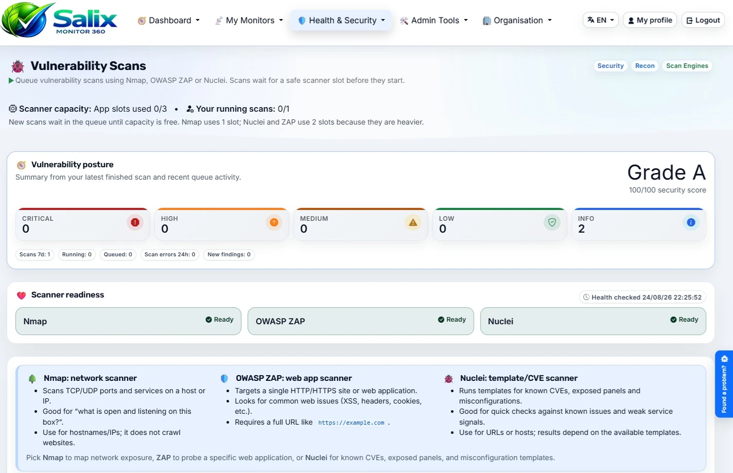Select the Nmap scanner card
The width and height of the screenshot is (733, 473).
[128, 321]
